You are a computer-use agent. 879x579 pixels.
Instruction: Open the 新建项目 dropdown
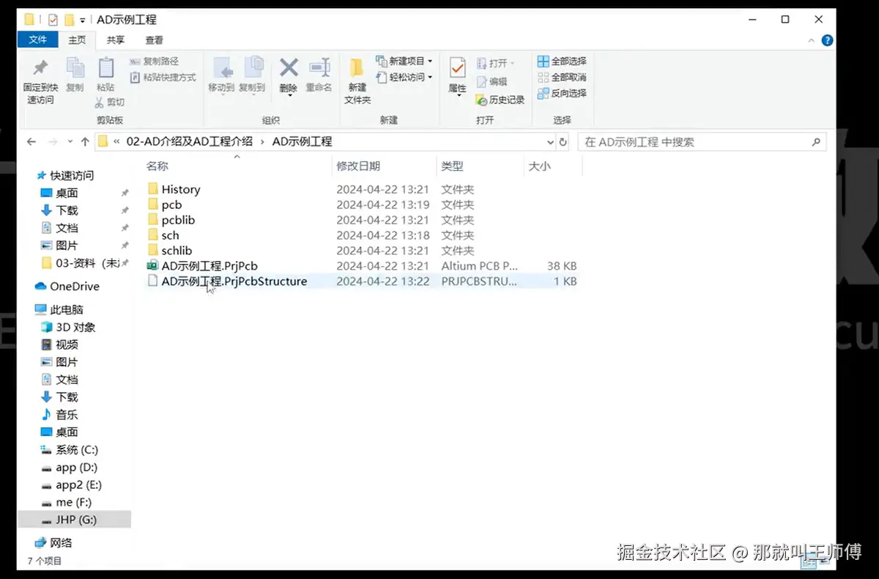tap(404, 61)
